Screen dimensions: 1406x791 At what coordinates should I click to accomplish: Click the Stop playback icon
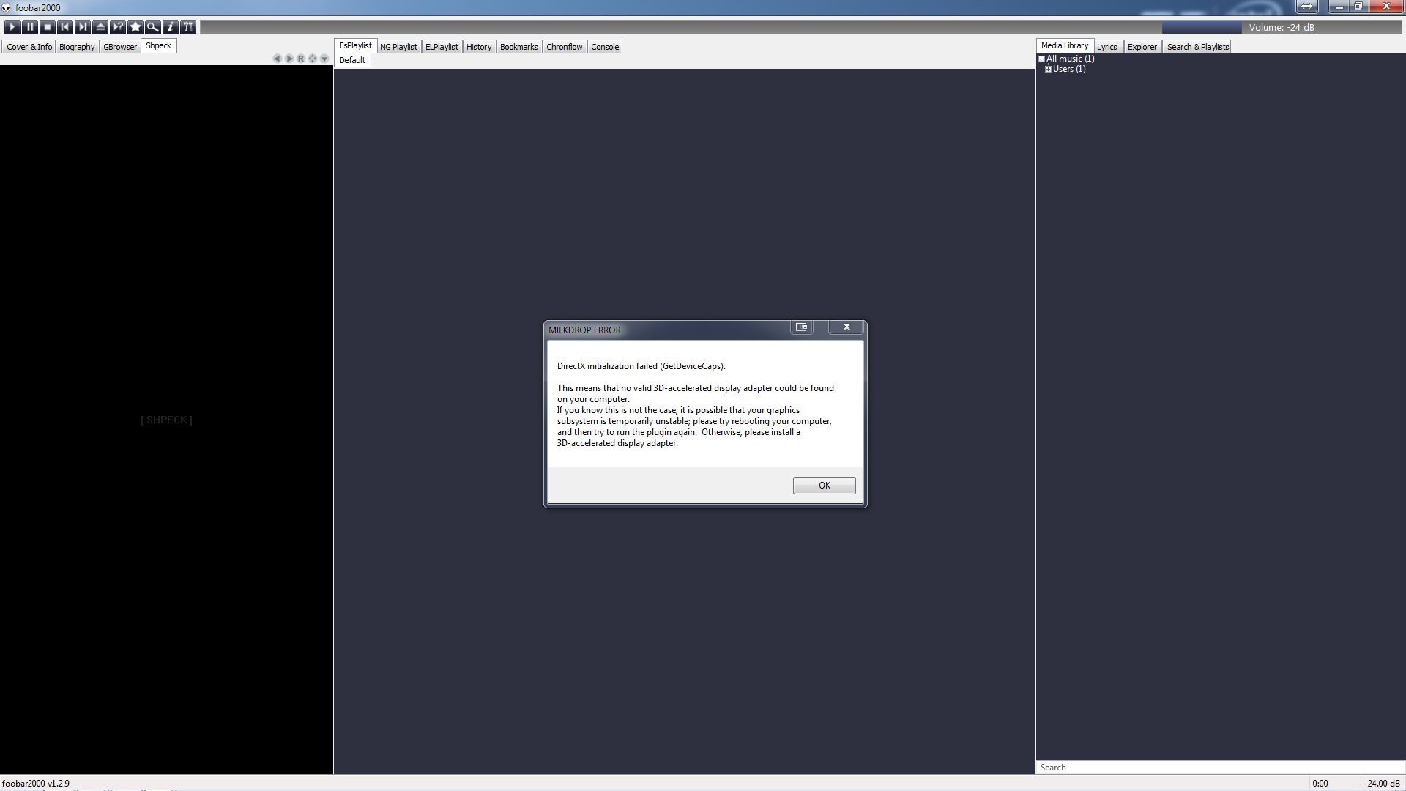coord(48,27)
